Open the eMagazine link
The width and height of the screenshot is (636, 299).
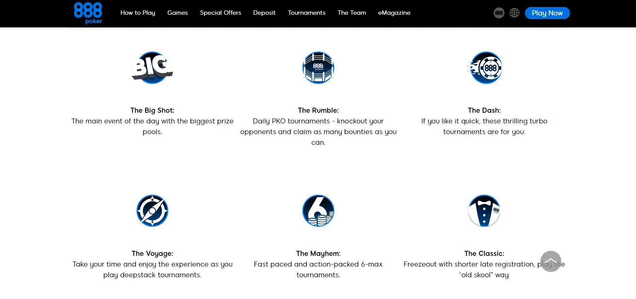click(x=394, y=13)
